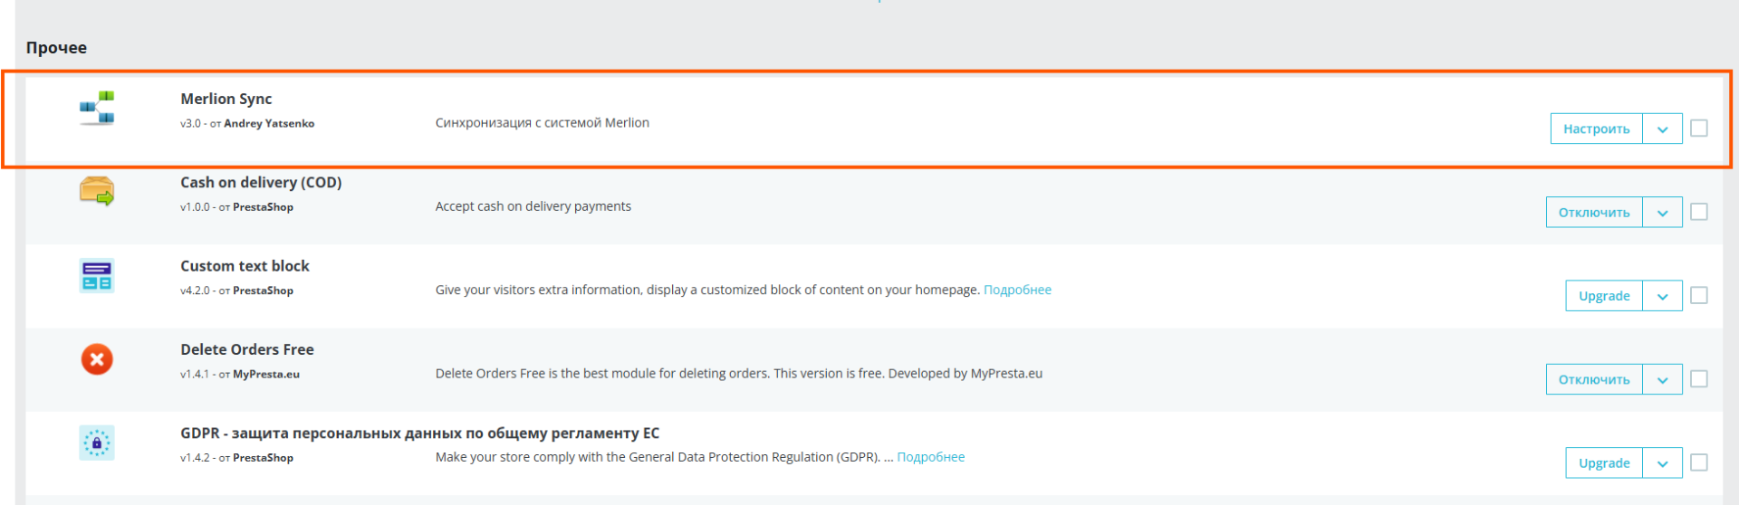Click the Custom text block module icon
The width and height of the screenshot is (1739, 505).
(x=97, y=276)
